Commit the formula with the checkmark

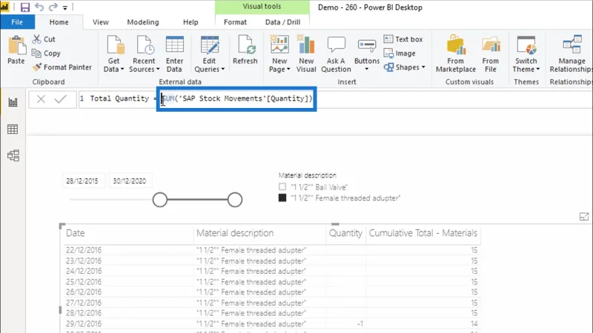(x=61, y=99)
